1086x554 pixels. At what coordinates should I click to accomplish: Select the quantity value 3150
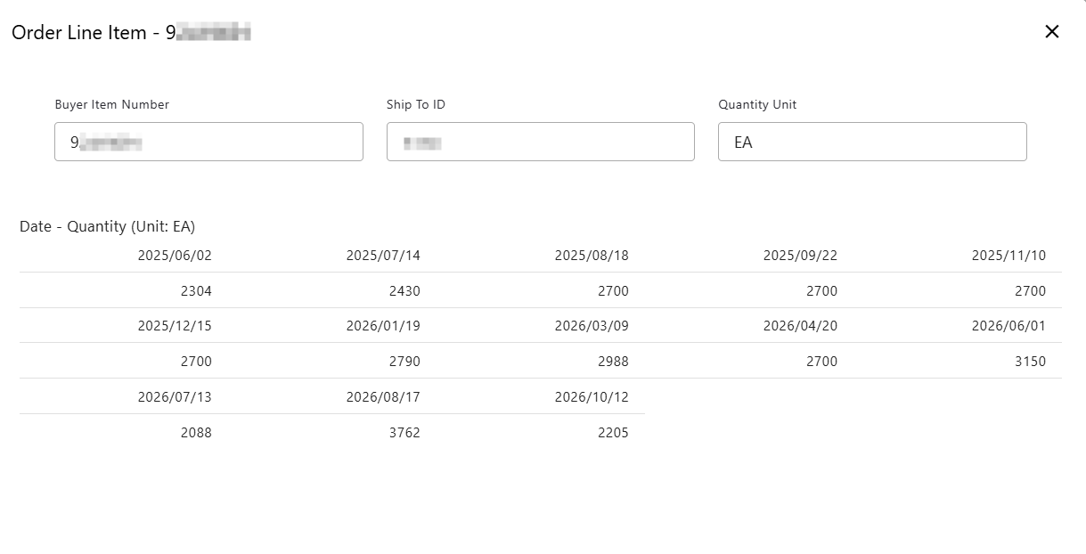[1029, 362]
